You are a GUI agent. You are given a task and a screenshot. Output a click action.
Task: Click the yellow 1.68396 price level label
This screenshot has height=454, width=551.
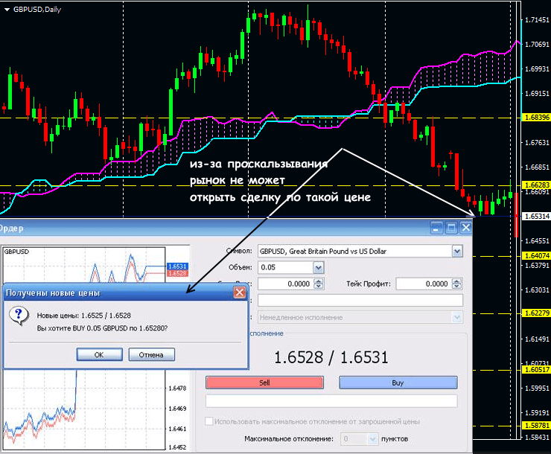click(x=536, y=118)
